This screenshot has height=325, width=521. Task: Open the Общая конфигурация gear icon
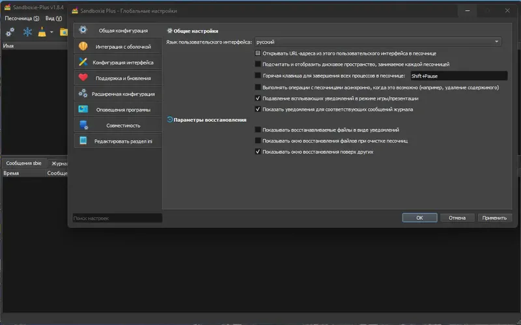point(83,30)
